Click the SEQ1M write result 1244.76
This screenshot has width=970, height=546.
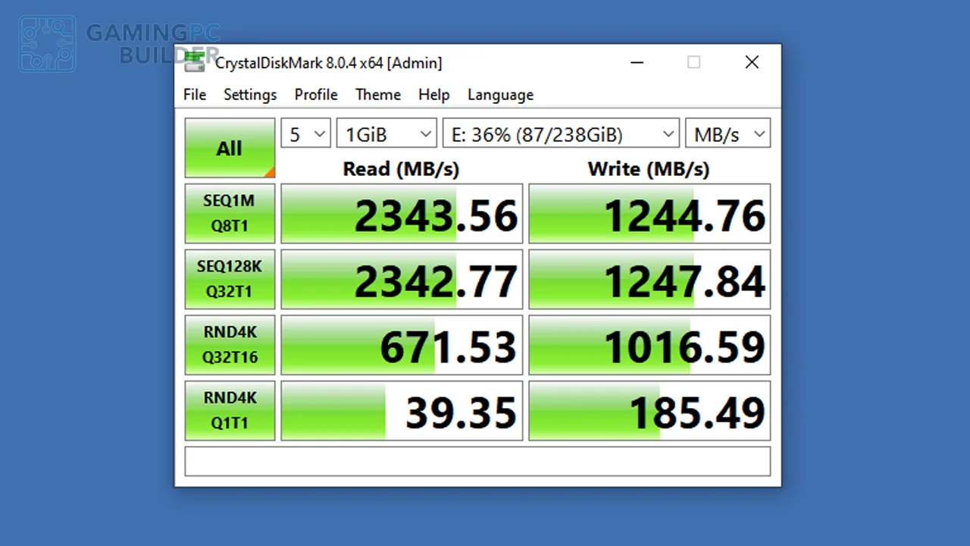click(x=649, y=214)
